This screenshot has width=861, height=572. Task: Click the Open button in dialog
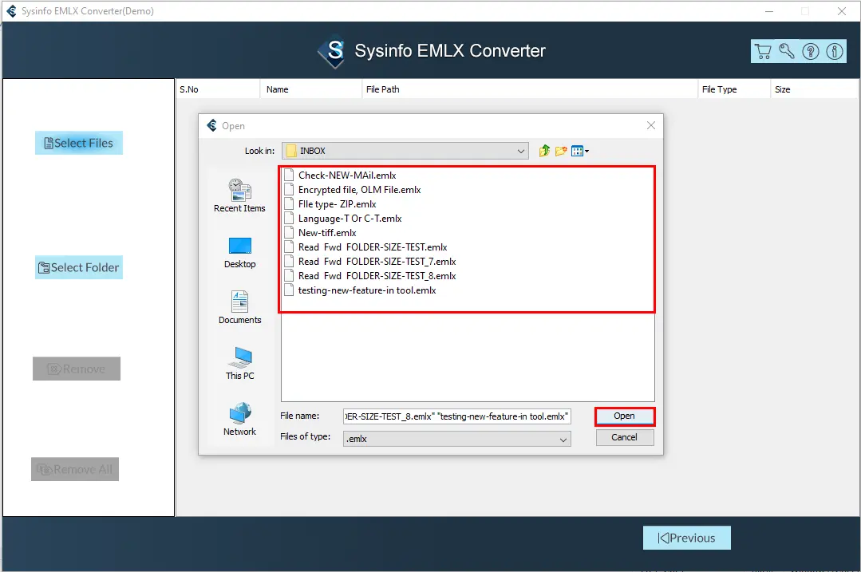[x=624, y=416]
